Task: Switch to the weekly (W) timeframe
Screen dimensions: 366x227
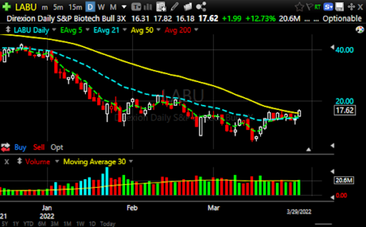Action: [x=102, y=7]
